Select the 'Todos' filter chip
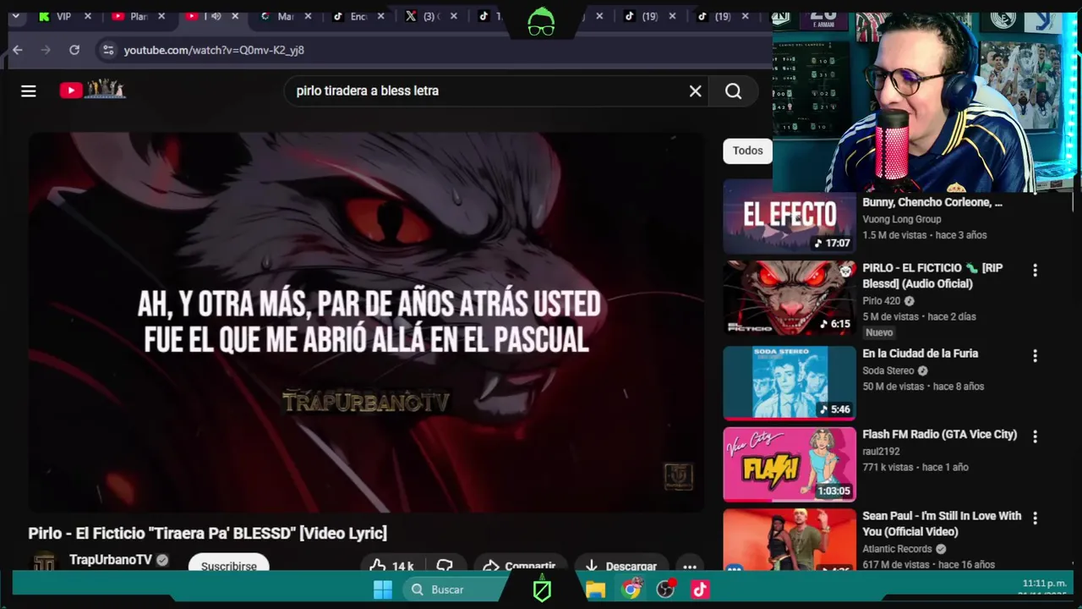This screenshot has width=1082, height=609. 747,151
